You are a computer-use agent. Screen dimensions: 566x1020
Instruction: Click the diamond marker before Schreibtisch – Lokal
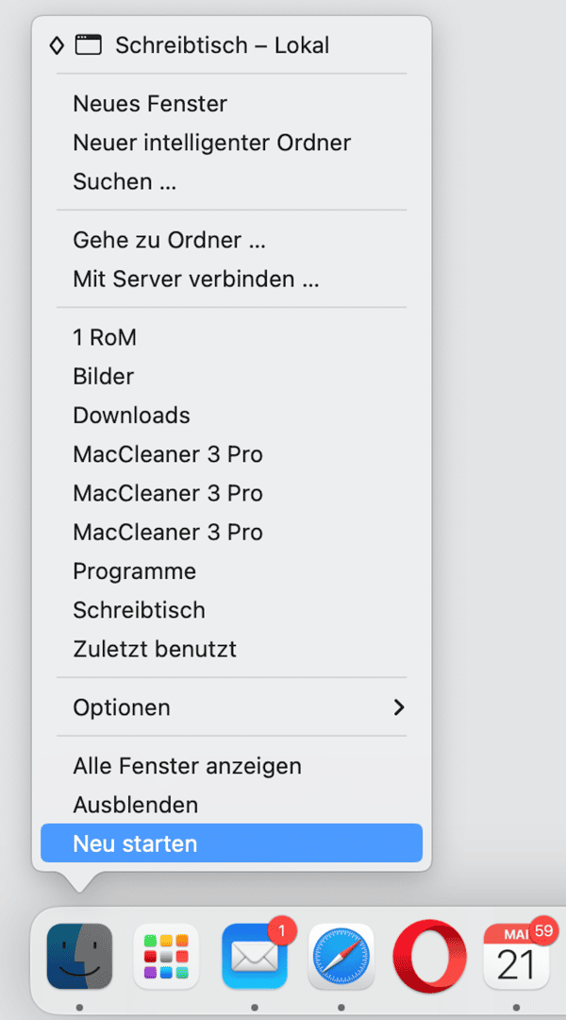(x=57, y=44)
